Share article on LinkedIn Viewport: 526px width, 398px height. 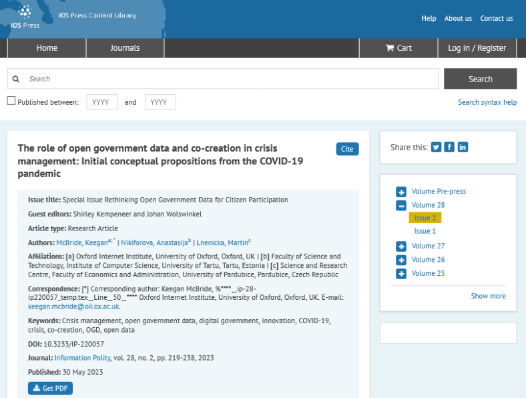(463, 147)
